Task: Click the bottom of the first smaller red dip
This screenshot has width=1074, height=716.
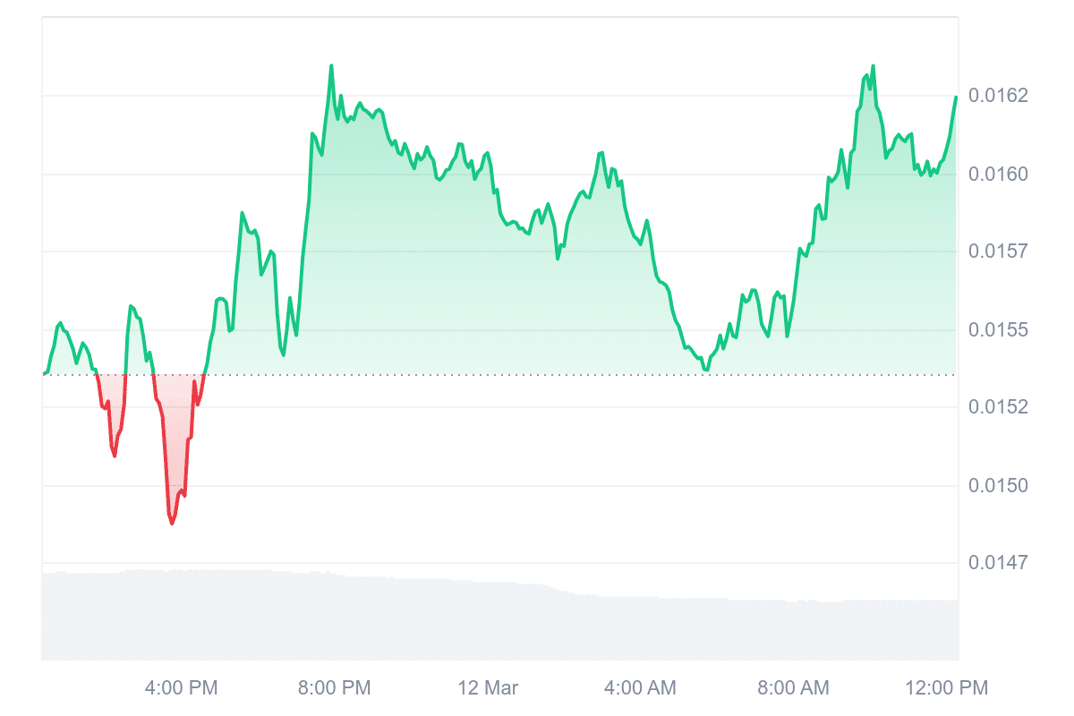Action: pyautogui.click(x=115, y=456)
